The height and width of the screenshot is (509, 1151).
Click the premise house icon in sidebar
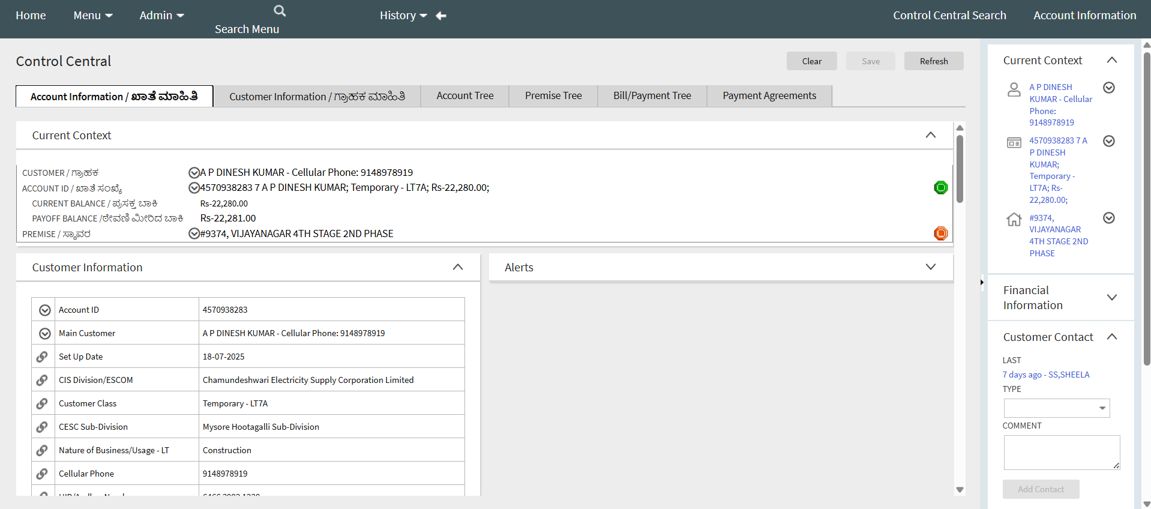(x=1014, y=219)
